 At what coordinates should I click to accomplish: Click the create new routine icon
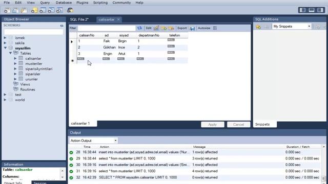(59, 10)
